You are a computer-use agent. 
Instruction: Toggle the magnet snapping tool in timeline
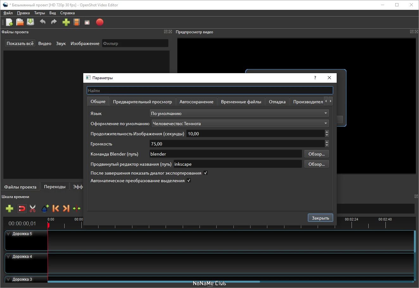tap(22, 208)
